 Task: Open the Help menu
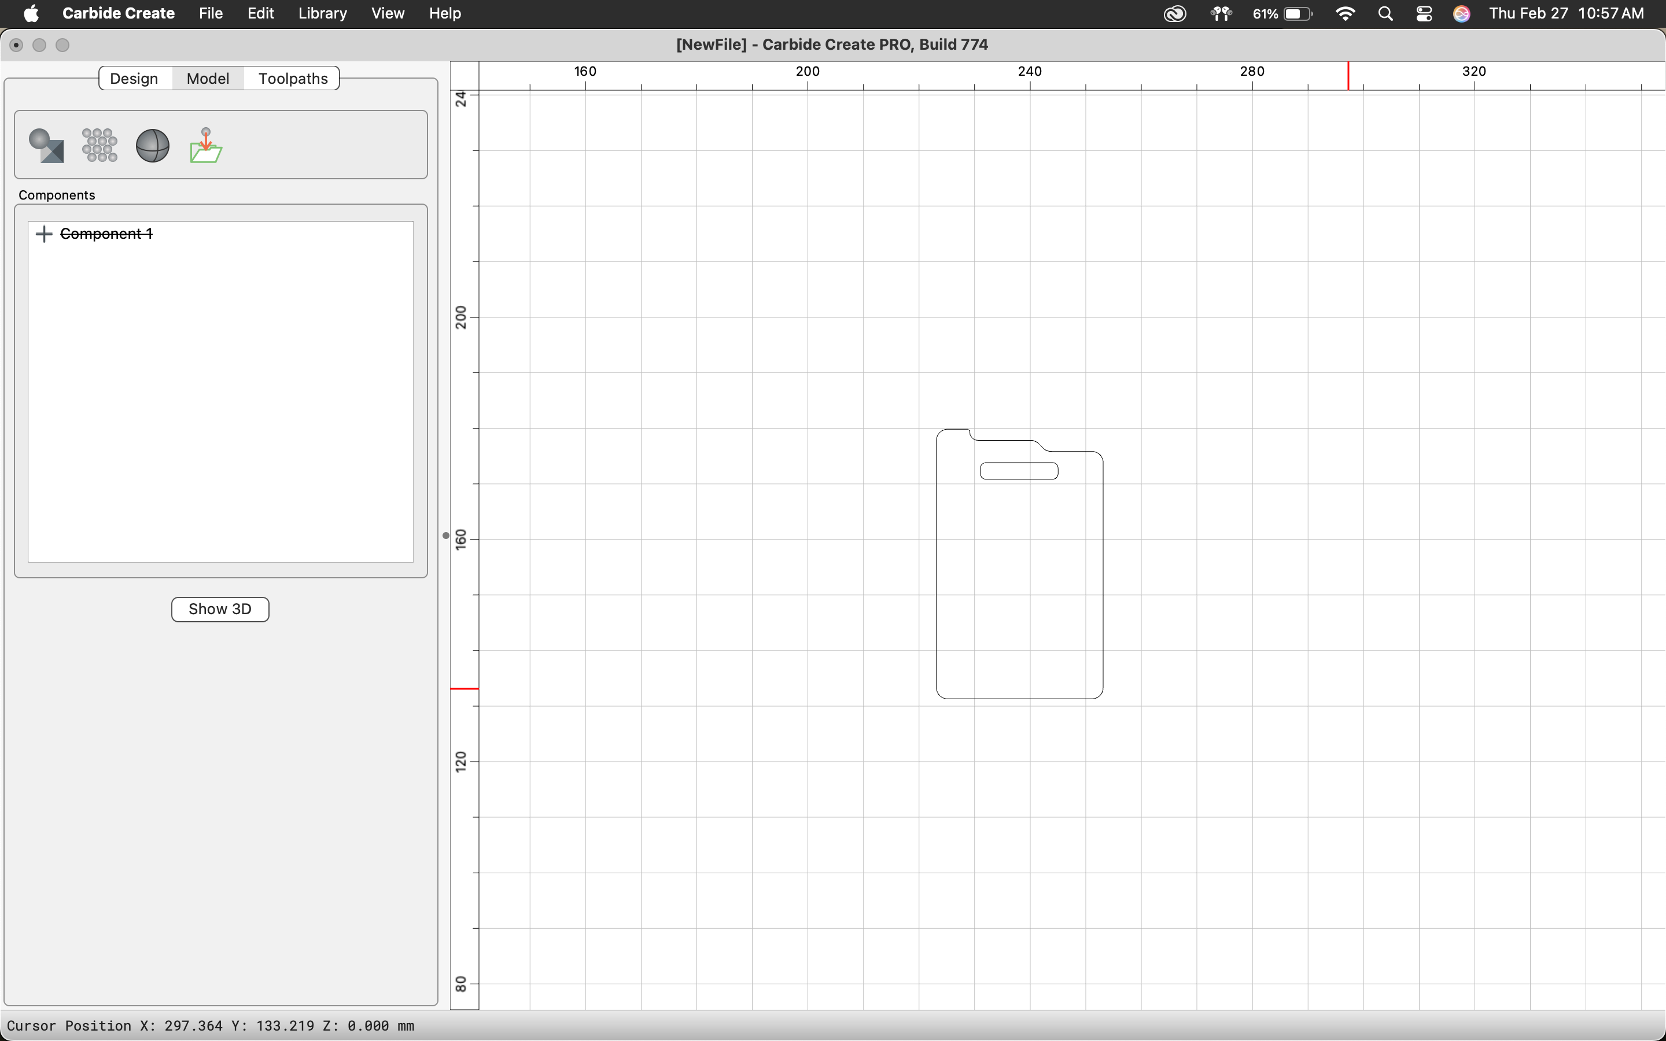point(445,13)
